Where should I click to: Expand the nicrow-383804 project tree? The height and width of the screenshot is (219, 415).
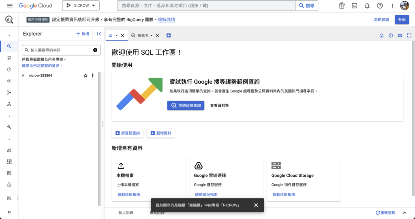point(23,75)
